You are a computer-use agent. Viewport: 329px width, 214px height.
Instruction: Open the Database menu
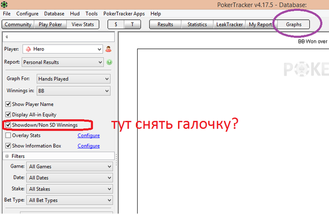[54, 14]
